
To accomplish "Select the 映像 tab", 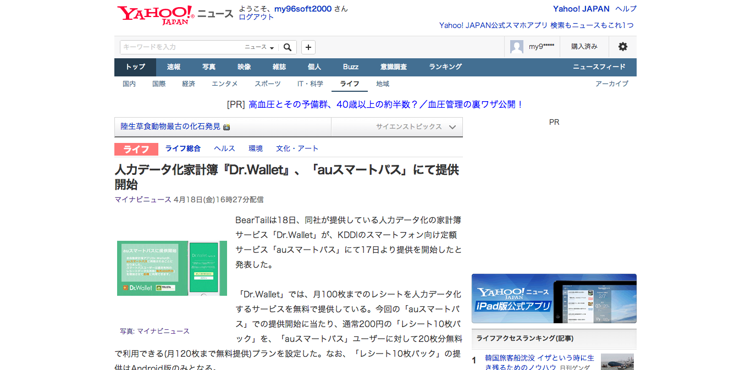I will (244, 67).
